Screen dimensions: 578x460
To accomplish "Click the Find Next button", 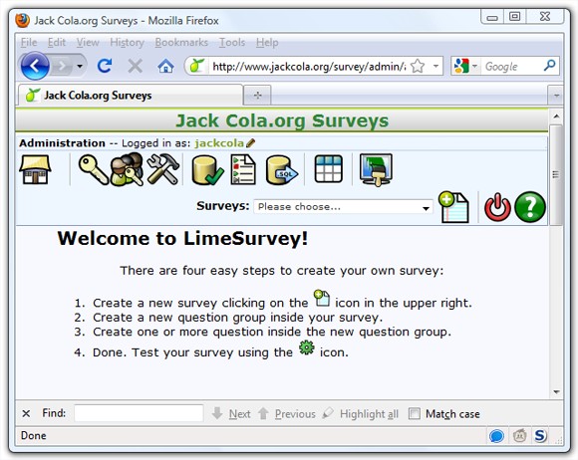I will [231, 413].
